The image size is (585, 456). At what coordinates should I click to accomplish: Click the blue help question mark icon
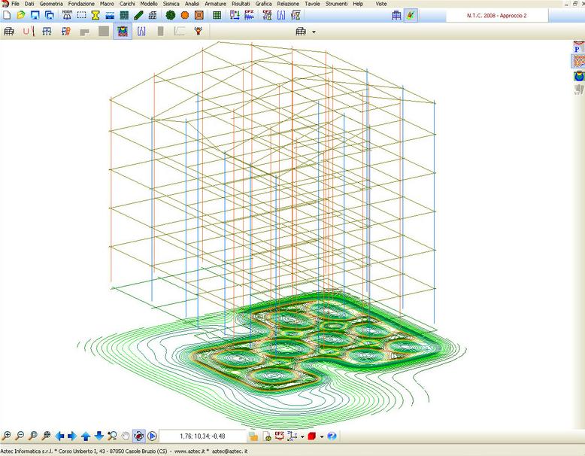tap(332, 436)
